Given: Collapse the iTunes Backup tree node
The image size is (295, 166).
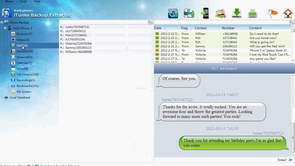Looking at the screenshot, I should 2,23.
